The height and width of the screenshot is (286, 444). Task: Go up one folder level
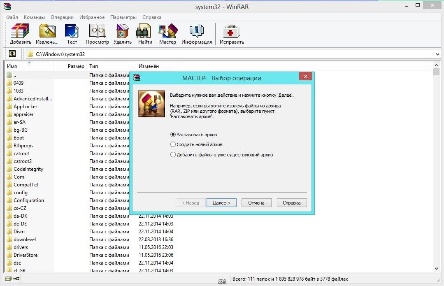(12, 53)
